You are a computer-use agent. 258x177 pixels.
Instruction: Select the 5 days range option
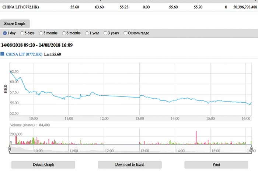[x=22, y=33]
